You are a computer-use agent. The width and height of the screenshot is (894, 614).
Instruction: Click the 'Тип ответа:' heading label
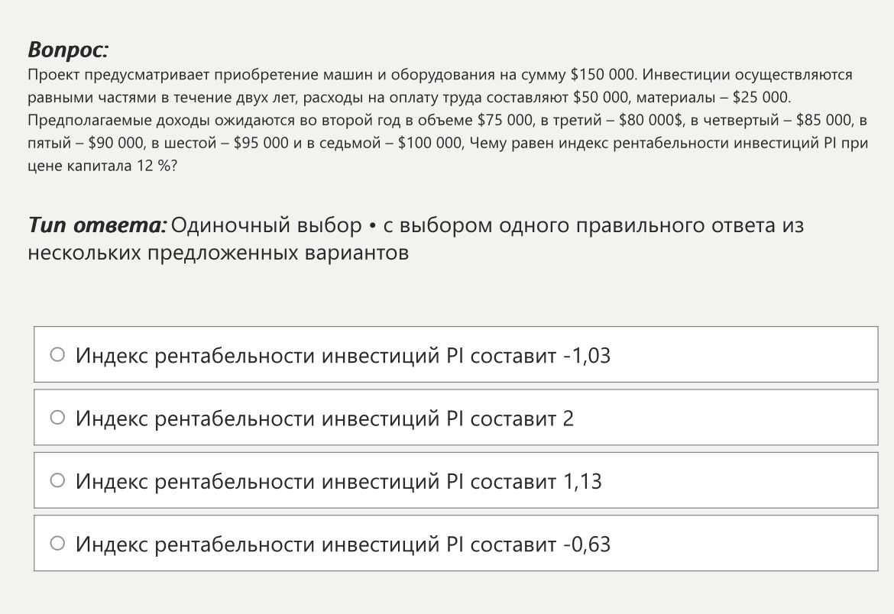(x=98, y=225)
